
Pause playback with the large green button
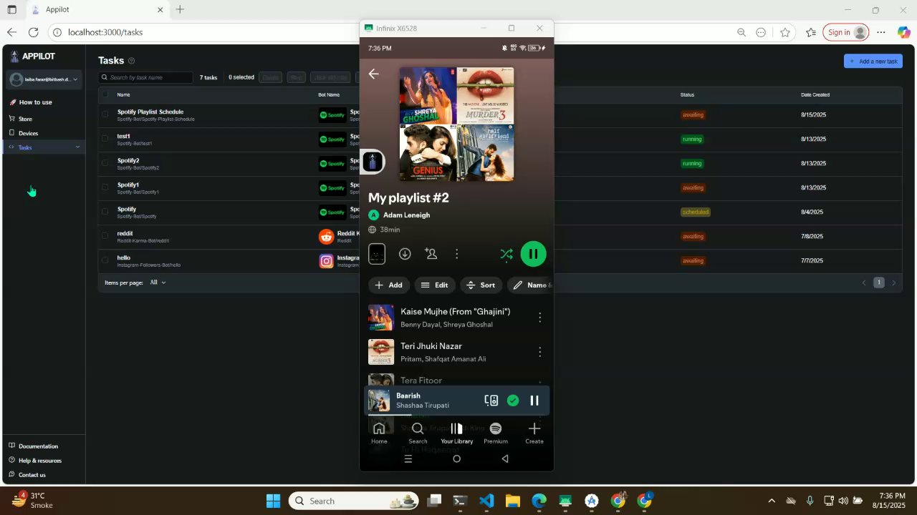(x=533, y=254)
